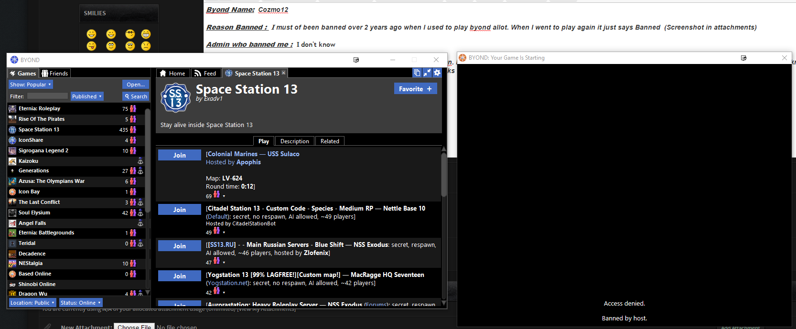This screenshot has height=329, width=796.
Task: Open the Published filter dropdown
Action: (x=87, y=96)
